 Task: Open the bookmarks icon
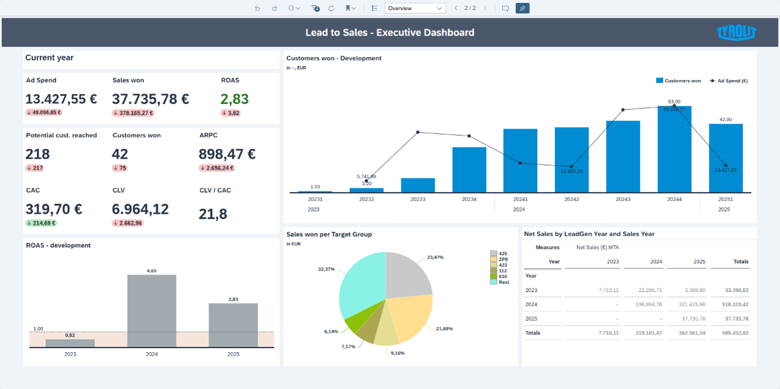point(348,8)
